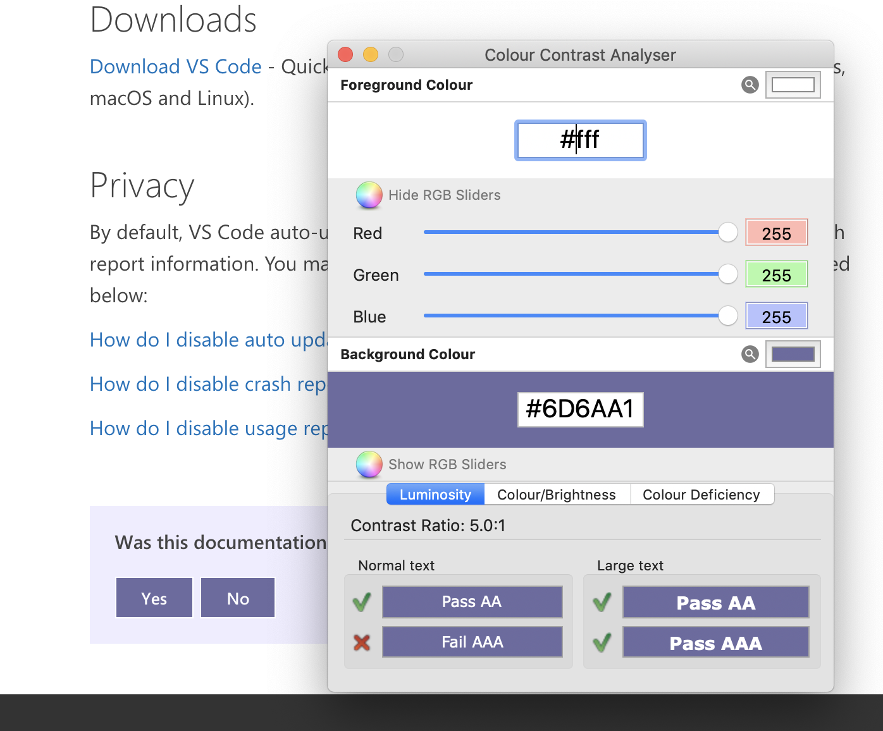
Task: Open the Download VS Code link
Action: tap(176, 66)
